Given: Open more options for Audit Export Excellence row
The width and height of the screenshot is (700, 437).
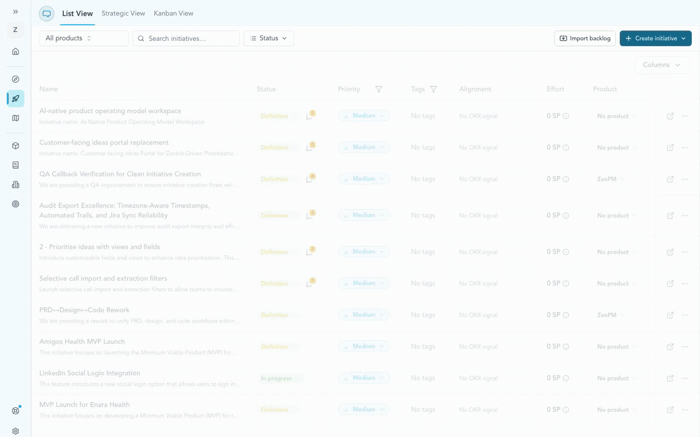Looking at the screenshot, I should 685,216.
